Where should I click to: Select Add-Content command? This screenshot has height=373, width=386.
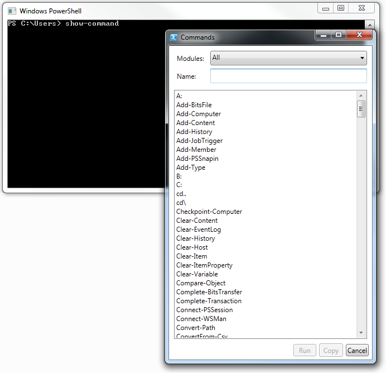(195, 123)
